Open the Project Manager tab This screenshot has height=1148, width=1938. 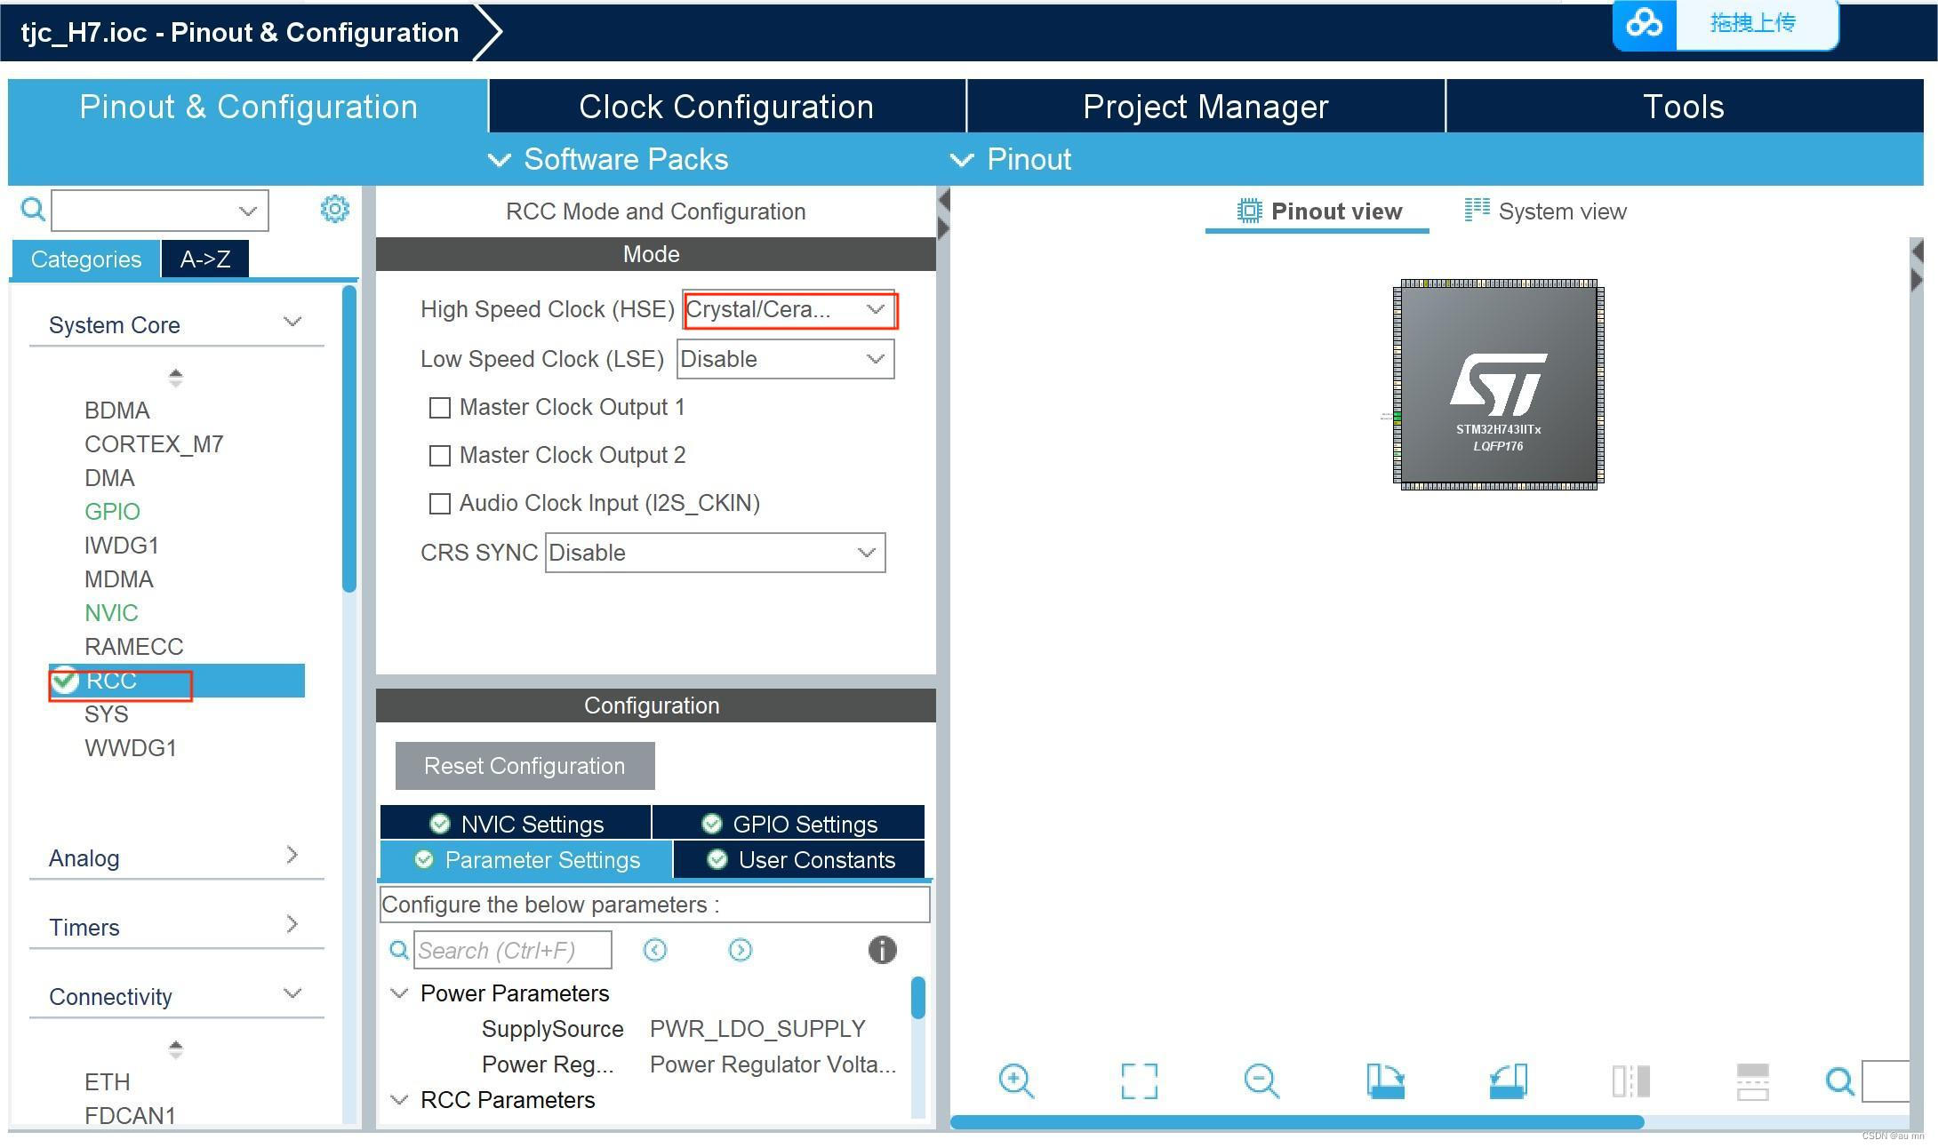pyautogui.click(x=1205, y=106)
